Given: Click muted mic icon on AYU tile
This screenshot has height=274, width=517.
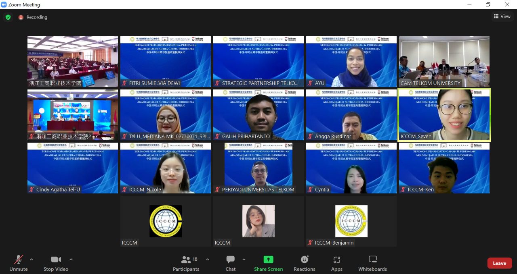Looking at the screenshot, I should tap(311, 83).
